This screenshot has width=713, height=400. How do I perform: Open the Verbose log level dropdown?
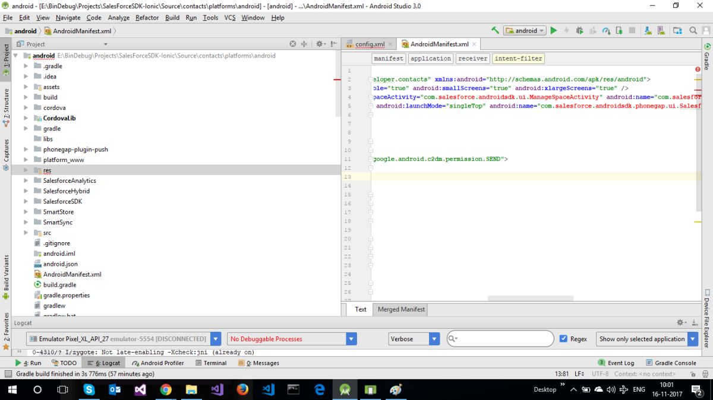(414, 339)
